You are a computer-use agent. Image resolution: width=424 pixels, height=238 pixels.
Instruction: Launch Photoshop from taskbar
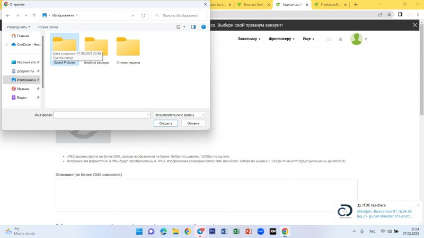[212, 232]
